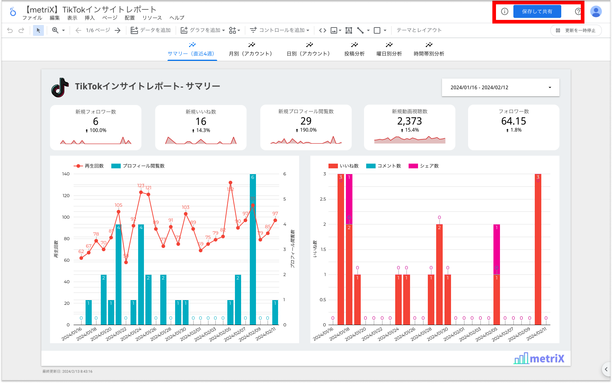The image size is (612, 383).
Task: Select 新規フォロワー数 scorecard
Action: [96, 127]
